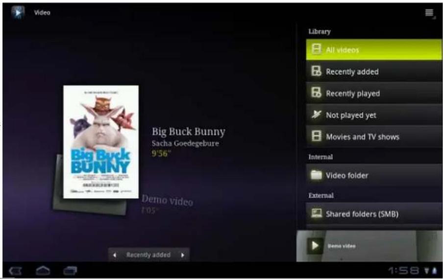Click the folder icon beside Video folder

tap(316, 175)
